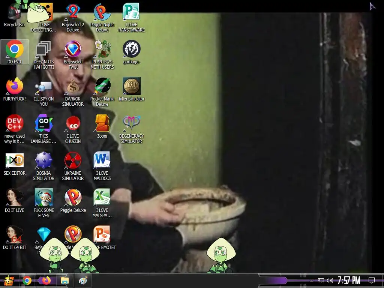The width and height of the screenshot is (384, 288).
Task: Select the UKRAINE SIMULATOR radiation icon
Action: coord(73,166)
